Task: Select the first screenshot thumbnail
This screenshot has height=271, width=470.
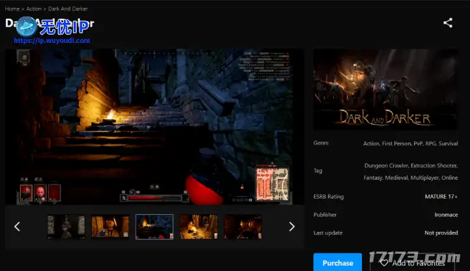Action: click(66, 227)
